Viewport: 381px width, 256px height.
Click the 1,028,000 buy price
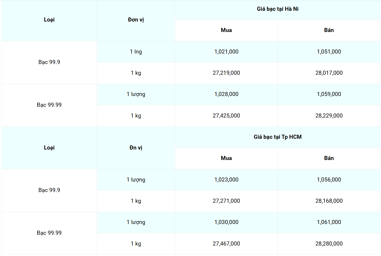click(226, 94)
